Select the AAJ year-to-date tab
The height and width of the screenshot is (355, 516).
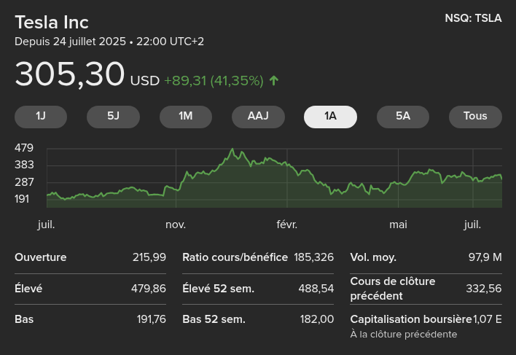tap(258, 117)
